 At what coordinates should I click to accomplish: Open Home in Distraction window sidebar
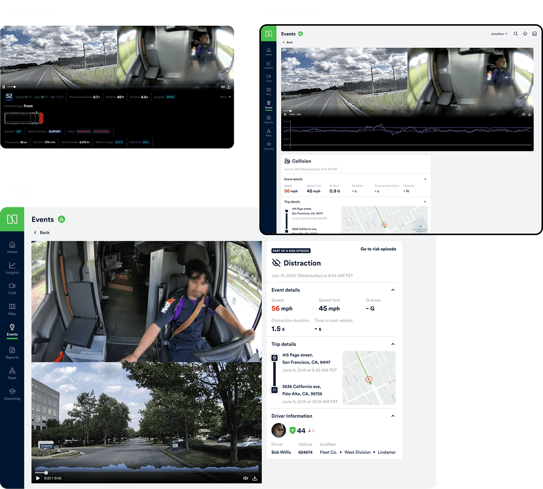point(12,247)
